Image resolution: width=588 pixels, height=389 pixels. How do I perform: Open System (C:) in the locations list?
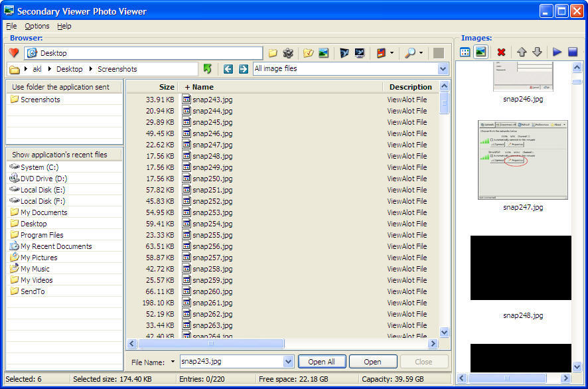(39, 167)
